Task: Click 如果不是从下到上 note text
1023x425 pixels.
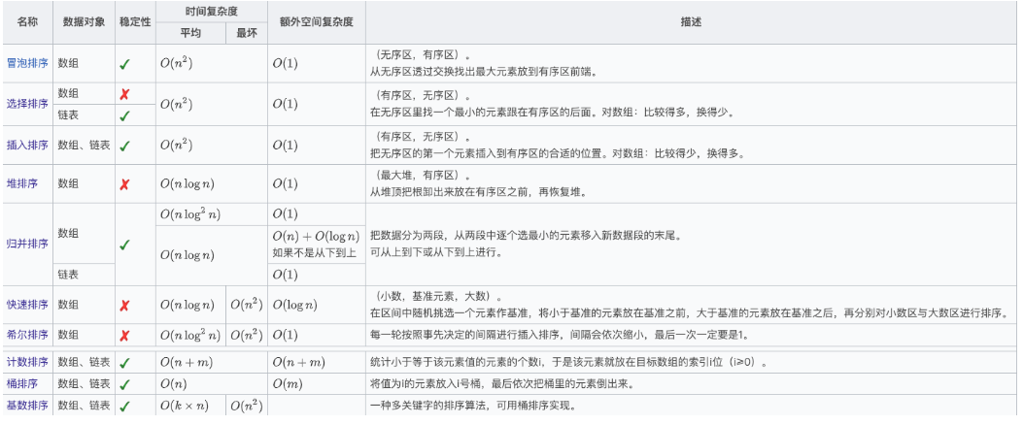Action: [x=315, y=252]
